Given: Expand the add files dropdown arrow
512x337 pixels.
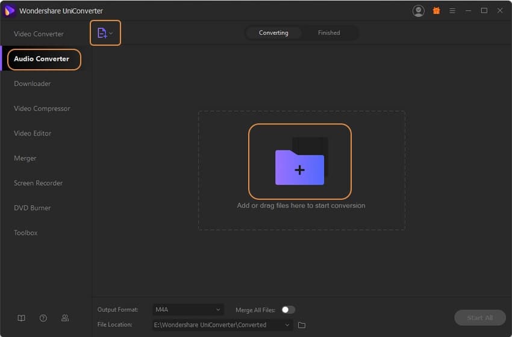Looking at the screenshot, I should tap(111, 33).
